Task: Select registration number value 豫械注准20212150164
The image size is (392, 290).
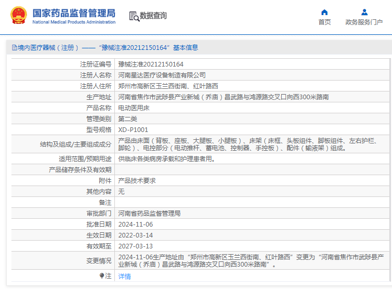Action: click(151, 64)
